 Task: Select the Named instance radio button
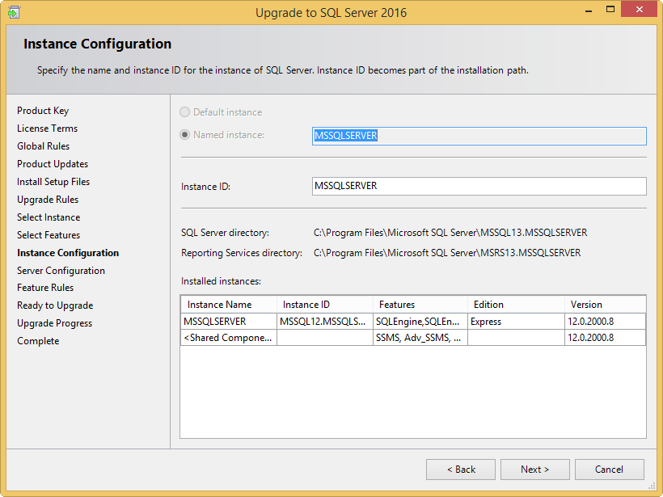click(184, 135)
